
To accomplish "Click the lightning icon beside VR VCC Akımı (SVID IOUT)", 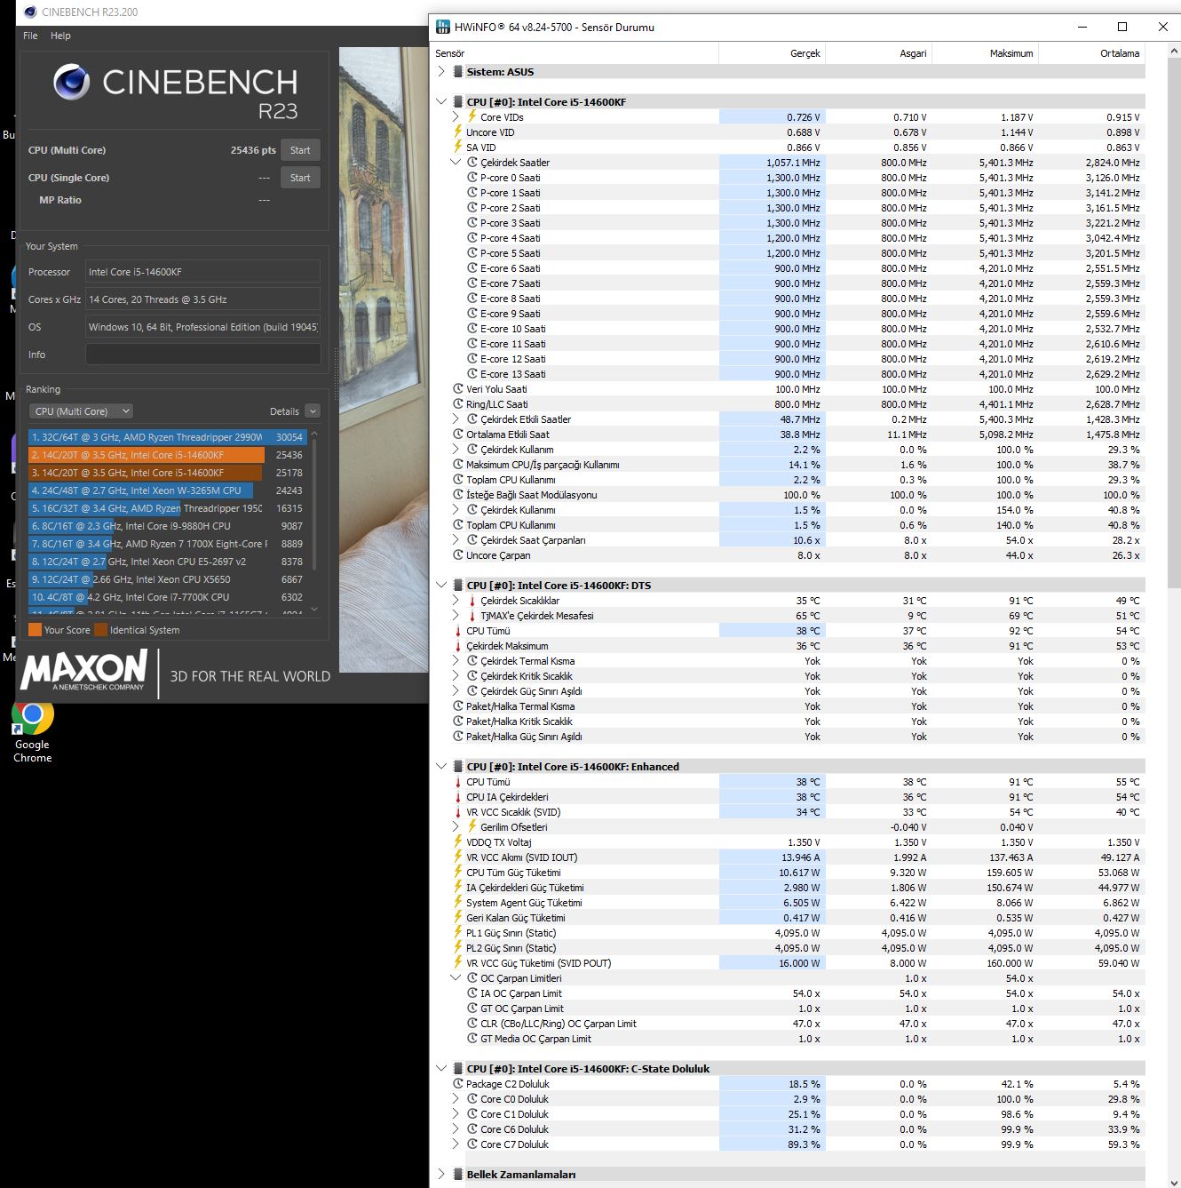I will click(458, 857).
